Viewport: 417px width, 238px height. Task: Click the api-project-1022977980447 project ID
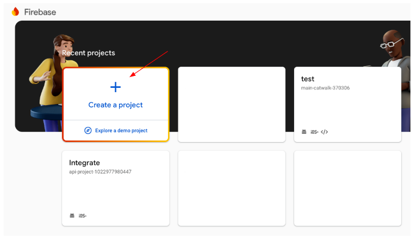pos(100,172)
